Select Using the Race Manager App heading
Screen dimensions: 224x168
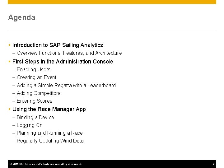tap(49, 109)
